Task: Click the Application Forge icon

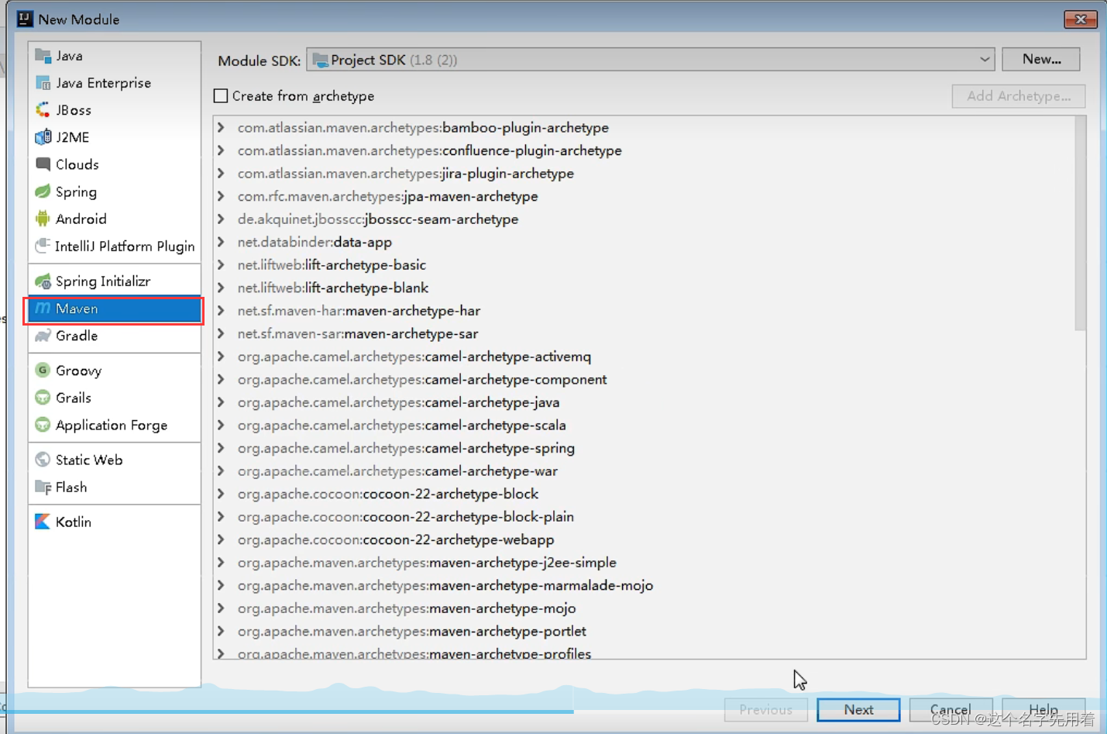Action: click(43, 425)
